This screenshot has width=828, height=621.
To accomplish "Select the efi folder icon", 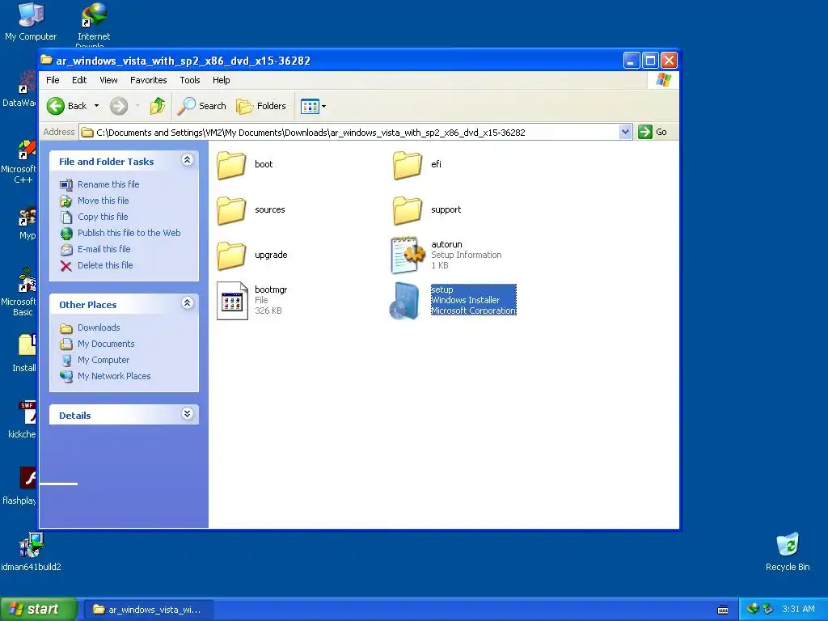I will tap(408, 165).
